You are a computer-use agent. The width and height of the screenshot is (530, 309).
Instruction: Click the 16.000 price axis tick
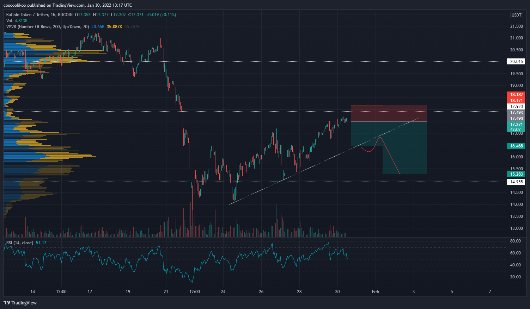[517, 157]
